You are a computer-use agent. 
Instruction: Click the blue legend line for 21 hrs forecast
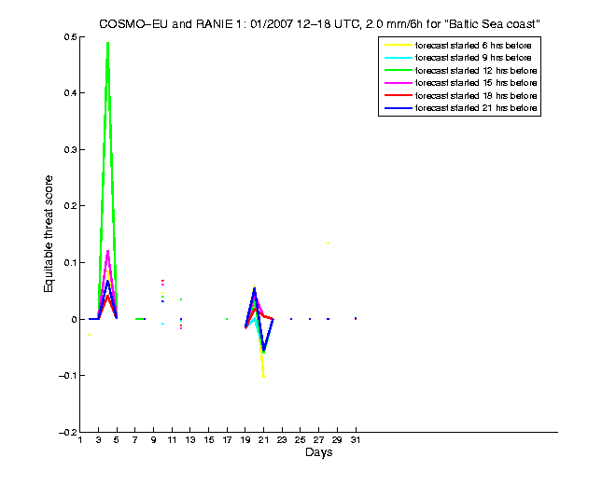click(398, 110)
